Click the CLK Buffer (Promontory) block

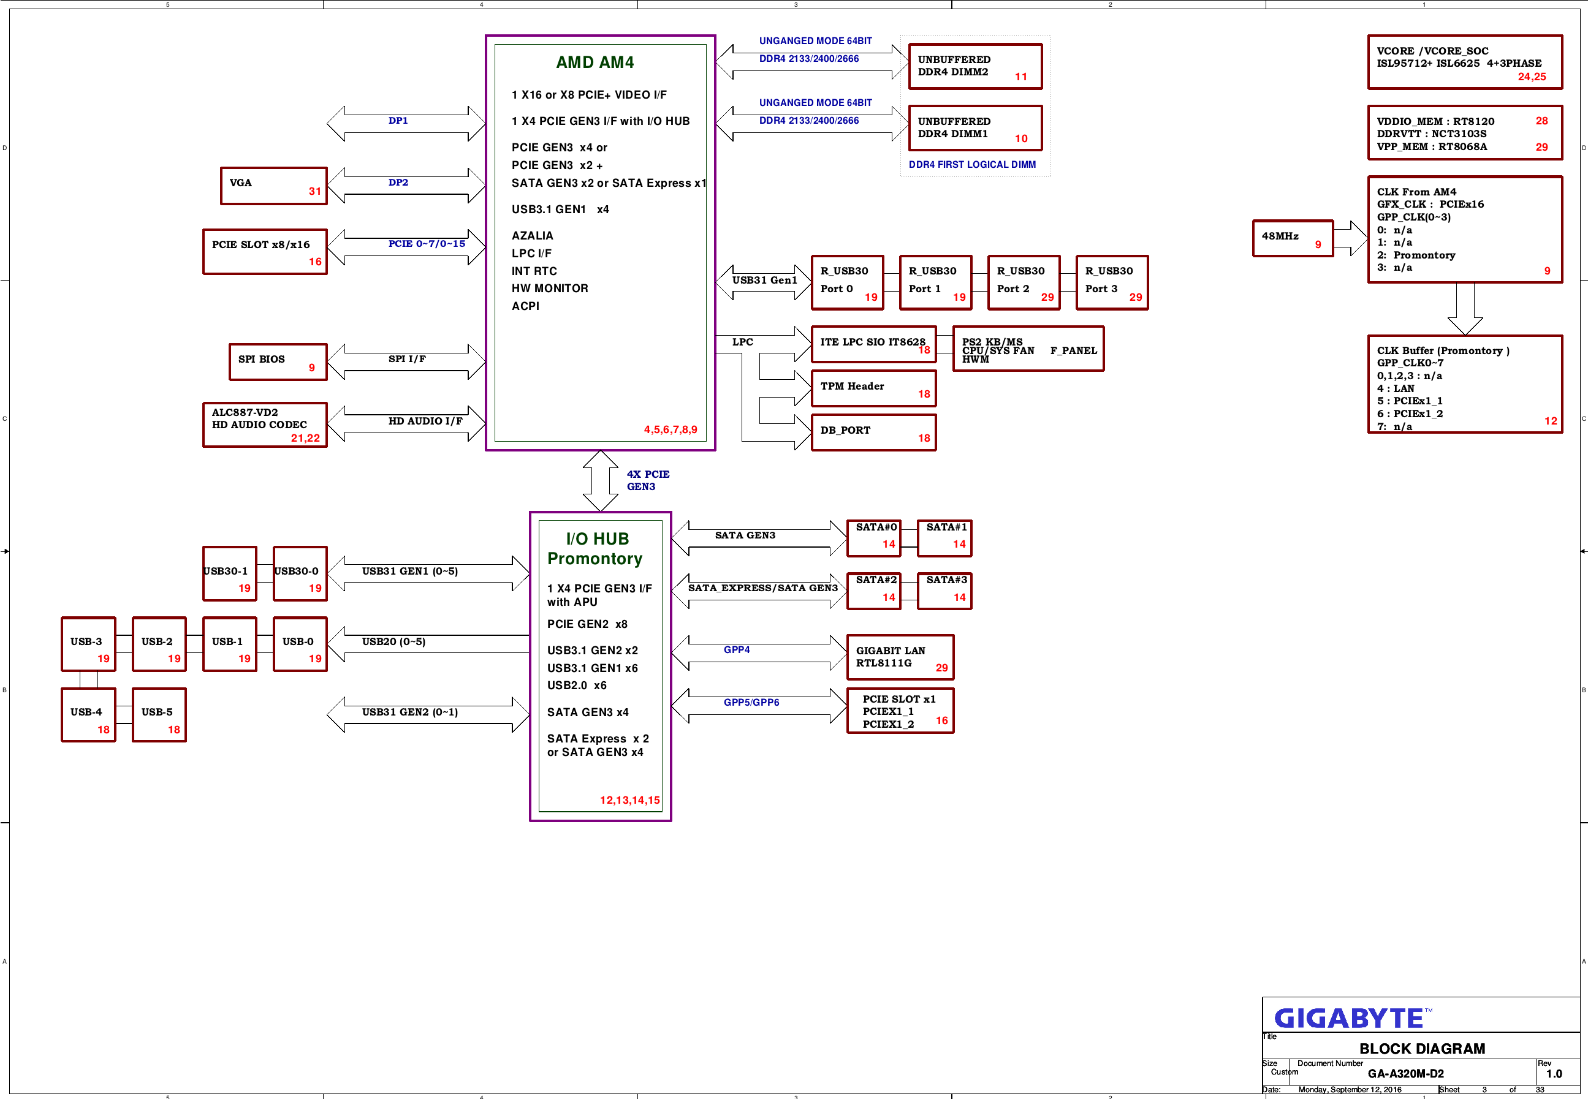pos(1465,384)
